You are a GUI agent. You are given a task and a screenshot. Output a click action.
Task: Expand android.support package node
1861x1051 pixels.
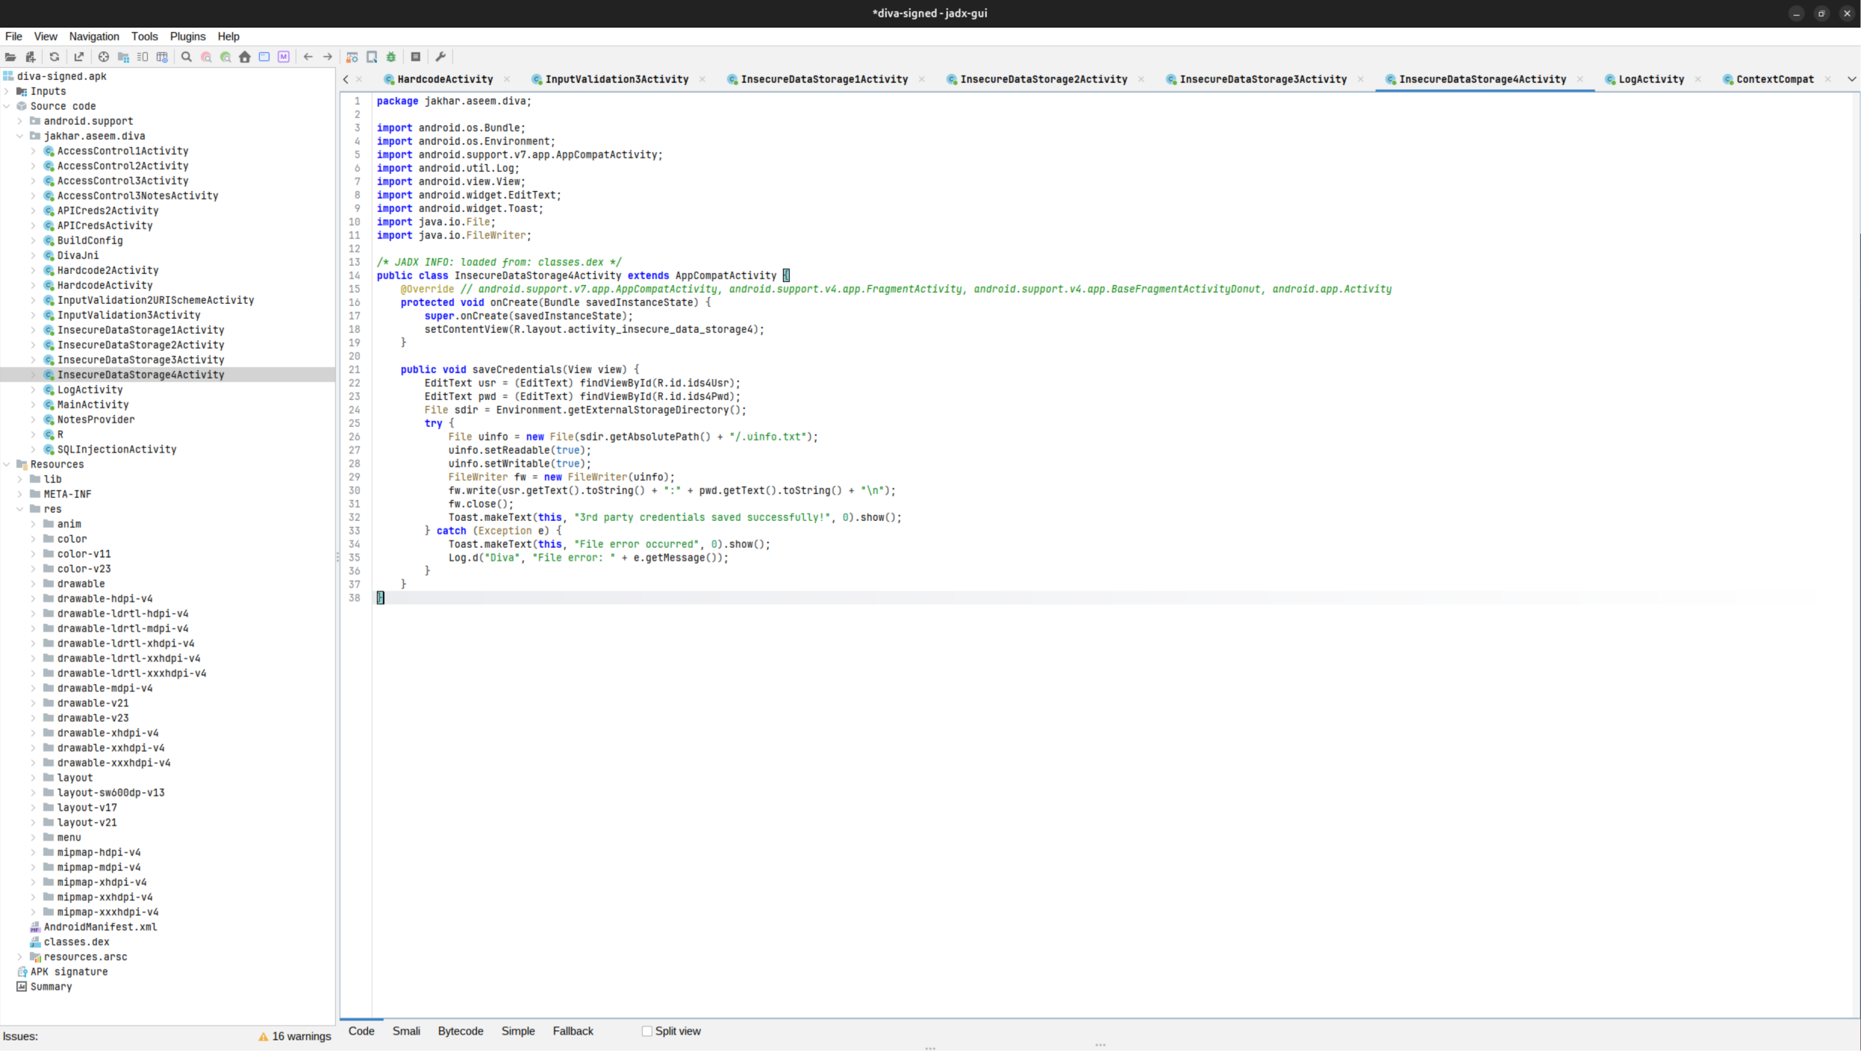click(x=20, y=121)
